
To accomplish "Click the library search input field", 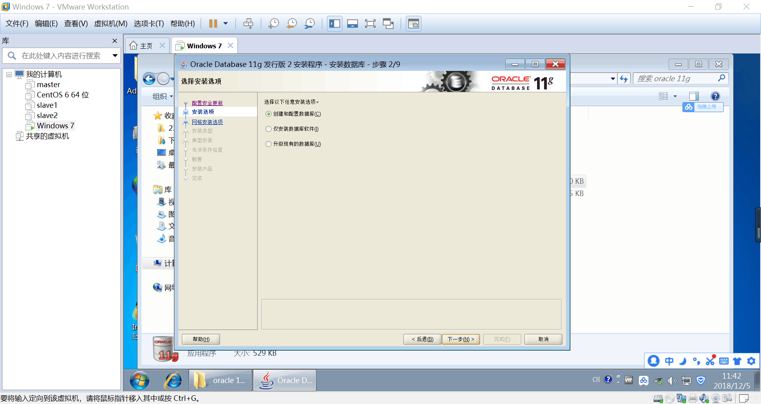I will 61,56.
